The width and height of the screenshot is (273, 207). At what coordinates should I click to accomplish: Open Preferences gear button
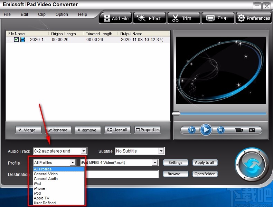[x=254, y=18]
